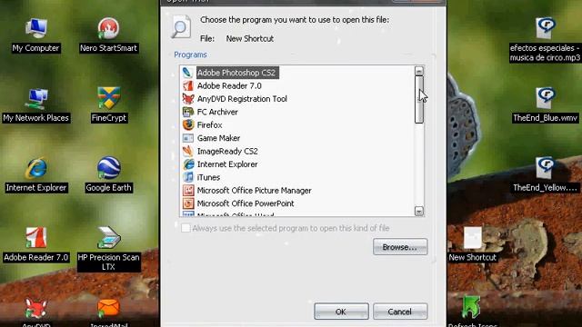Select "Adobe Reader 7.0" list entry text
The height and width of the screenshot is (327, 582).
pos(229,85)
